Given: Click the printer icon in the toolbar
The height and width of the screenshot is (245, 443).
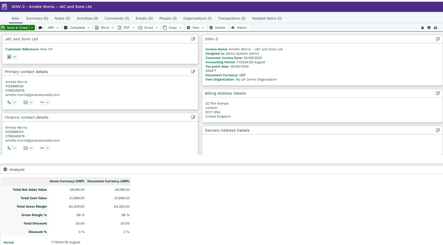Looking at the screenshot, I should (436, 28).
